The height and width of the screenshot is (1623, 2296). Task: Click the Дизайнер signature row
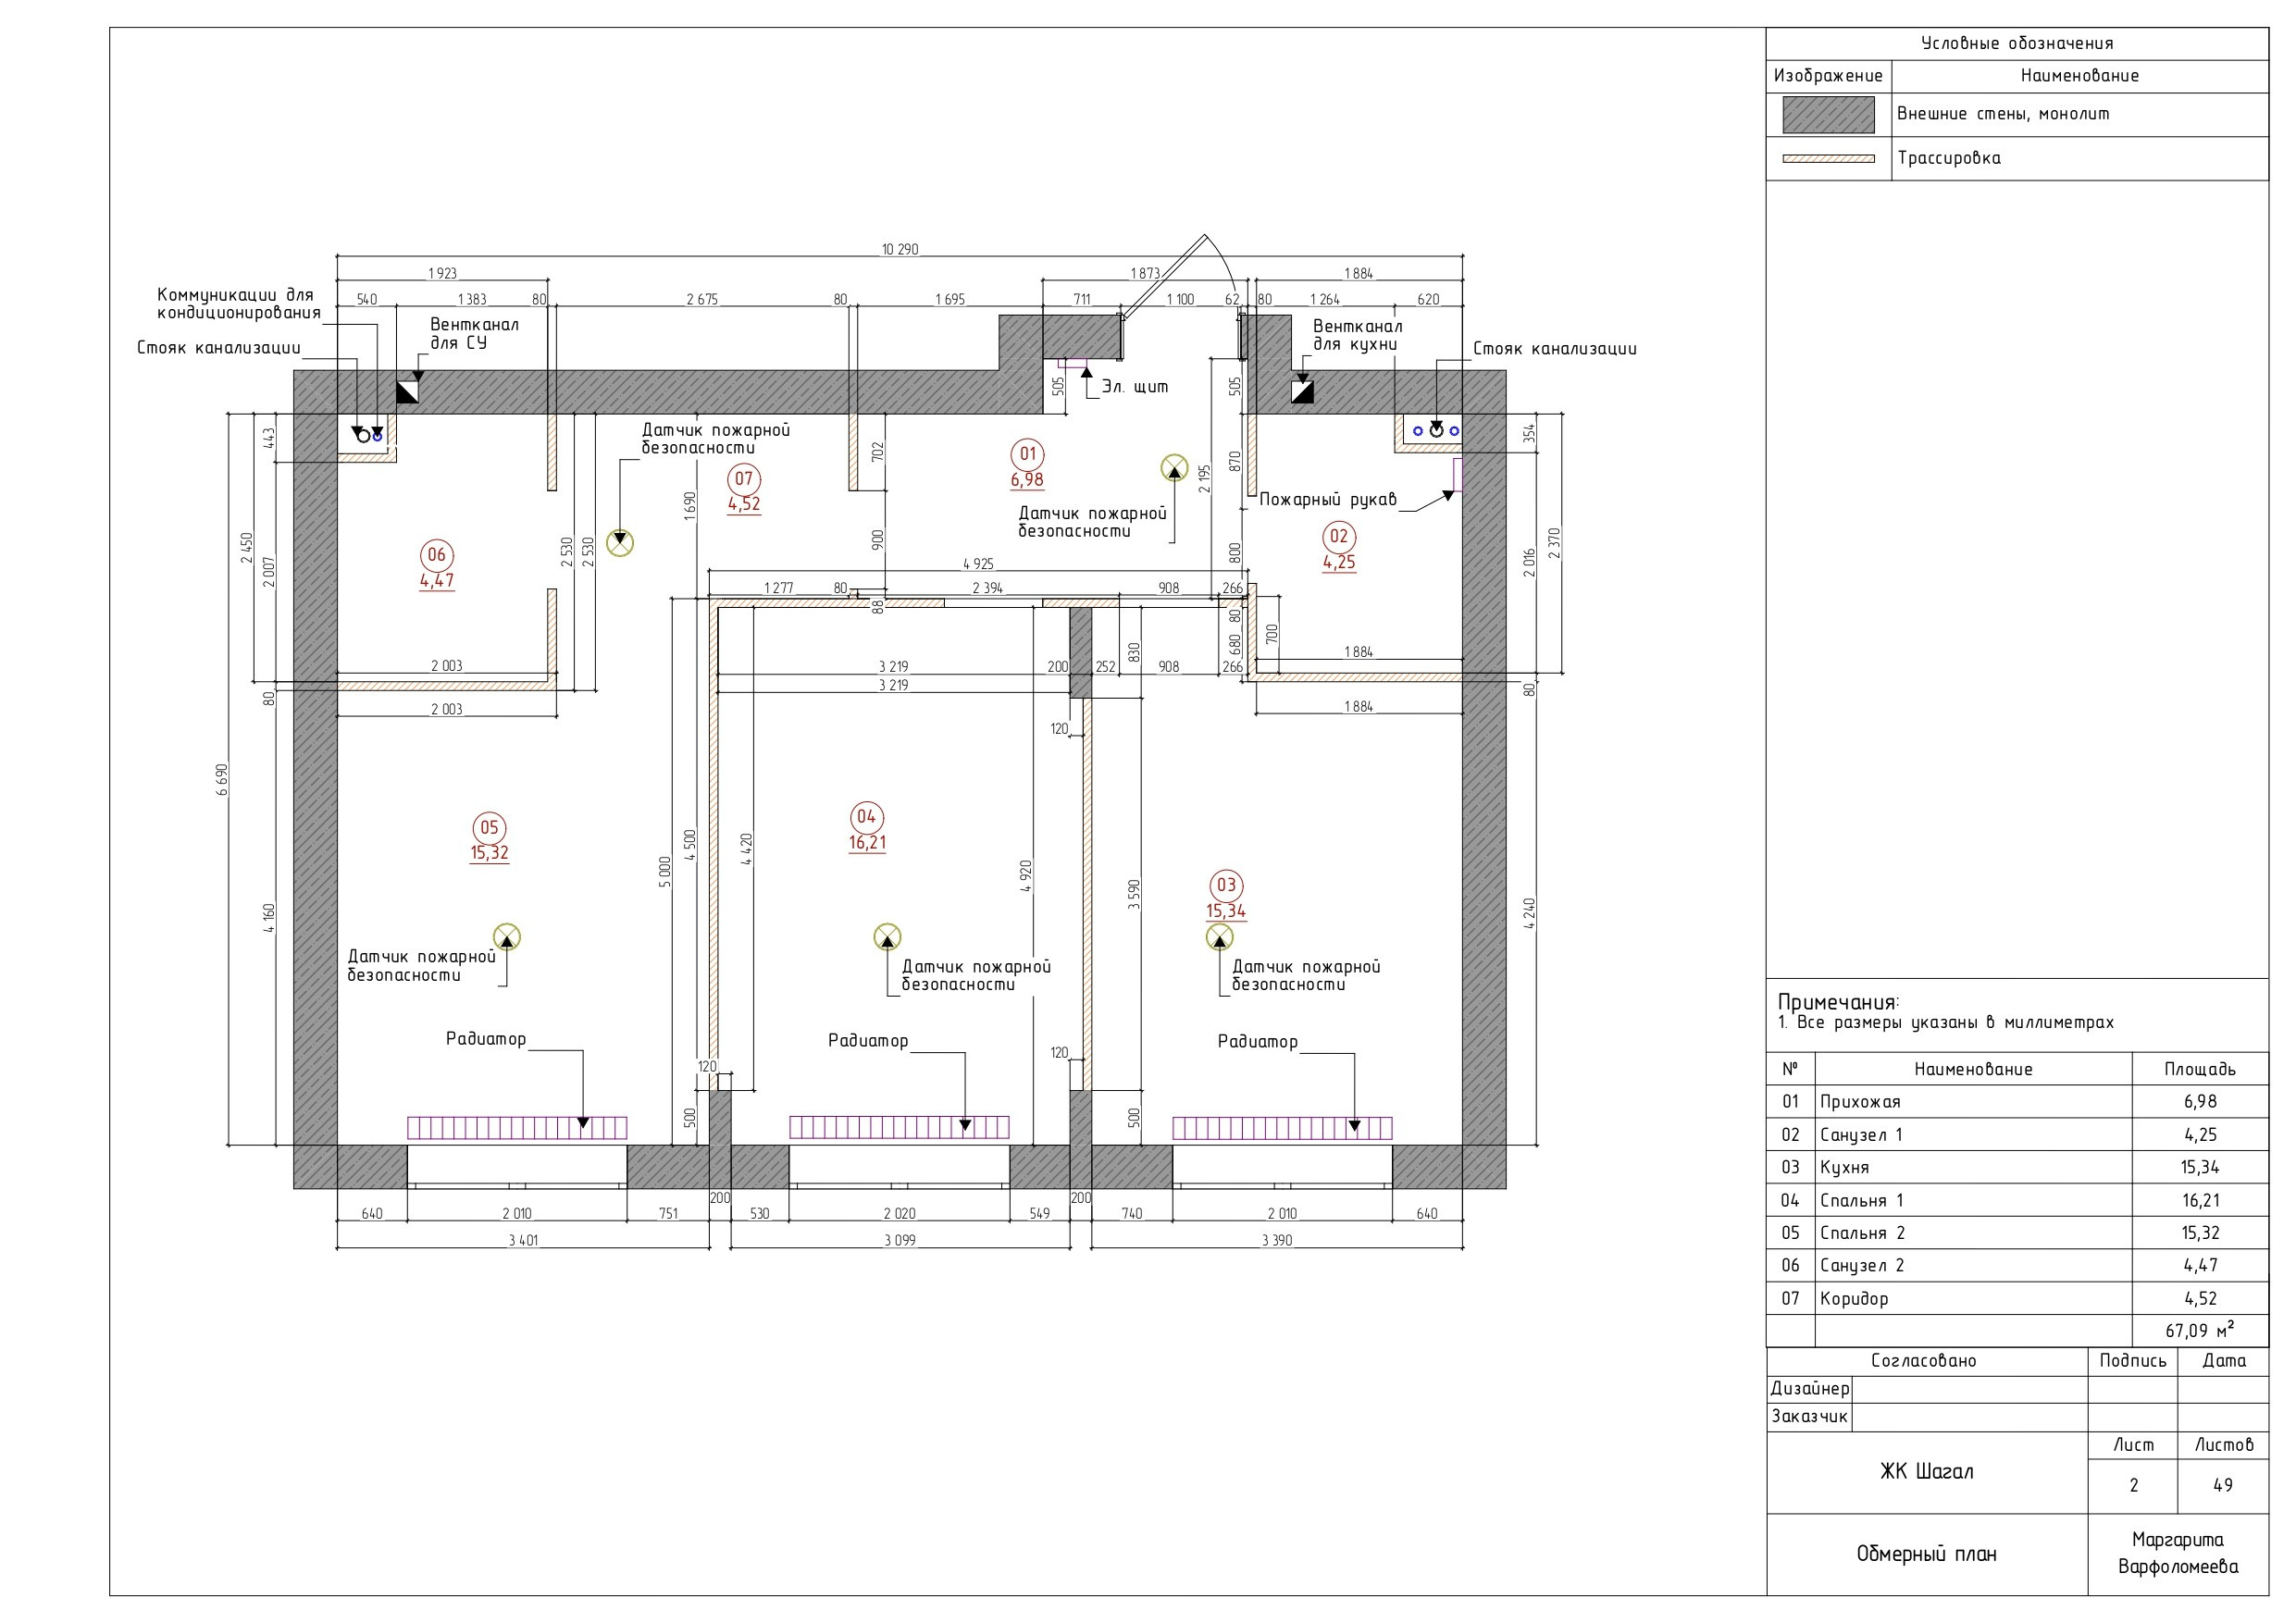click(2017, 1389)
